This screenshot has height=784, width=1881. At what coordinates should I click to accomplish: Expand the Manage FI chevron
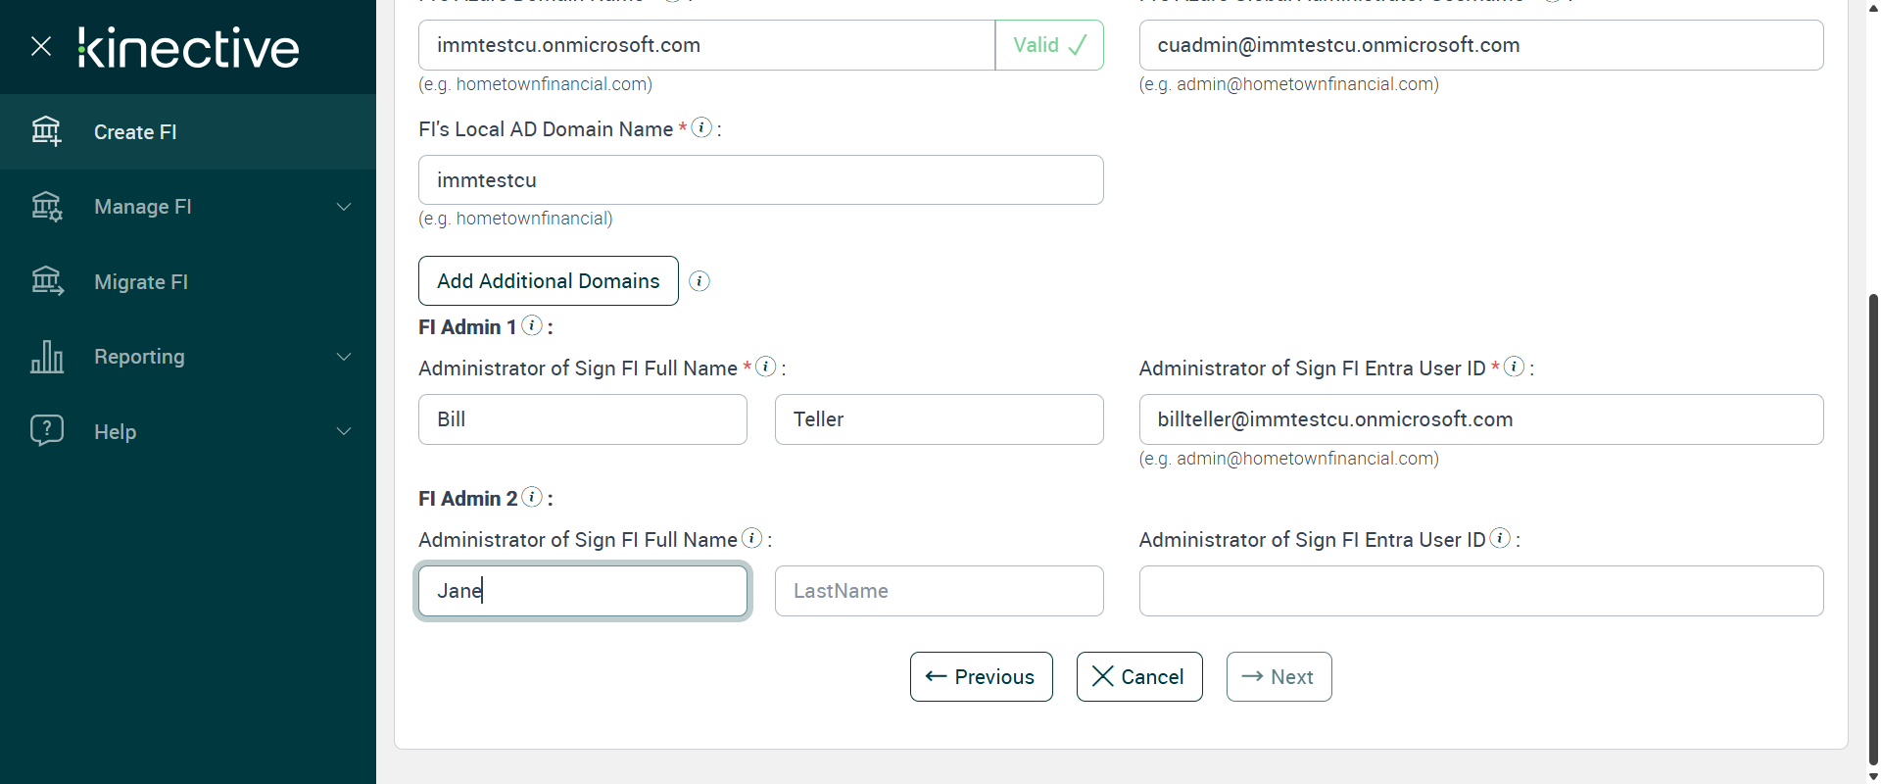[x=344, y=207]
